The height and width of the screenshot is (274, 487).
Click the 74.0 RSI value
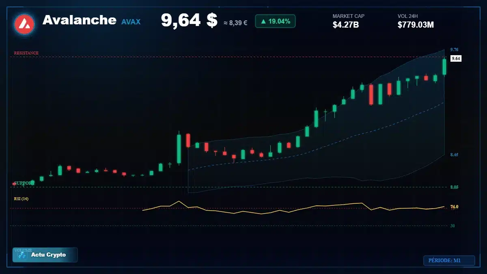(454, 207)
